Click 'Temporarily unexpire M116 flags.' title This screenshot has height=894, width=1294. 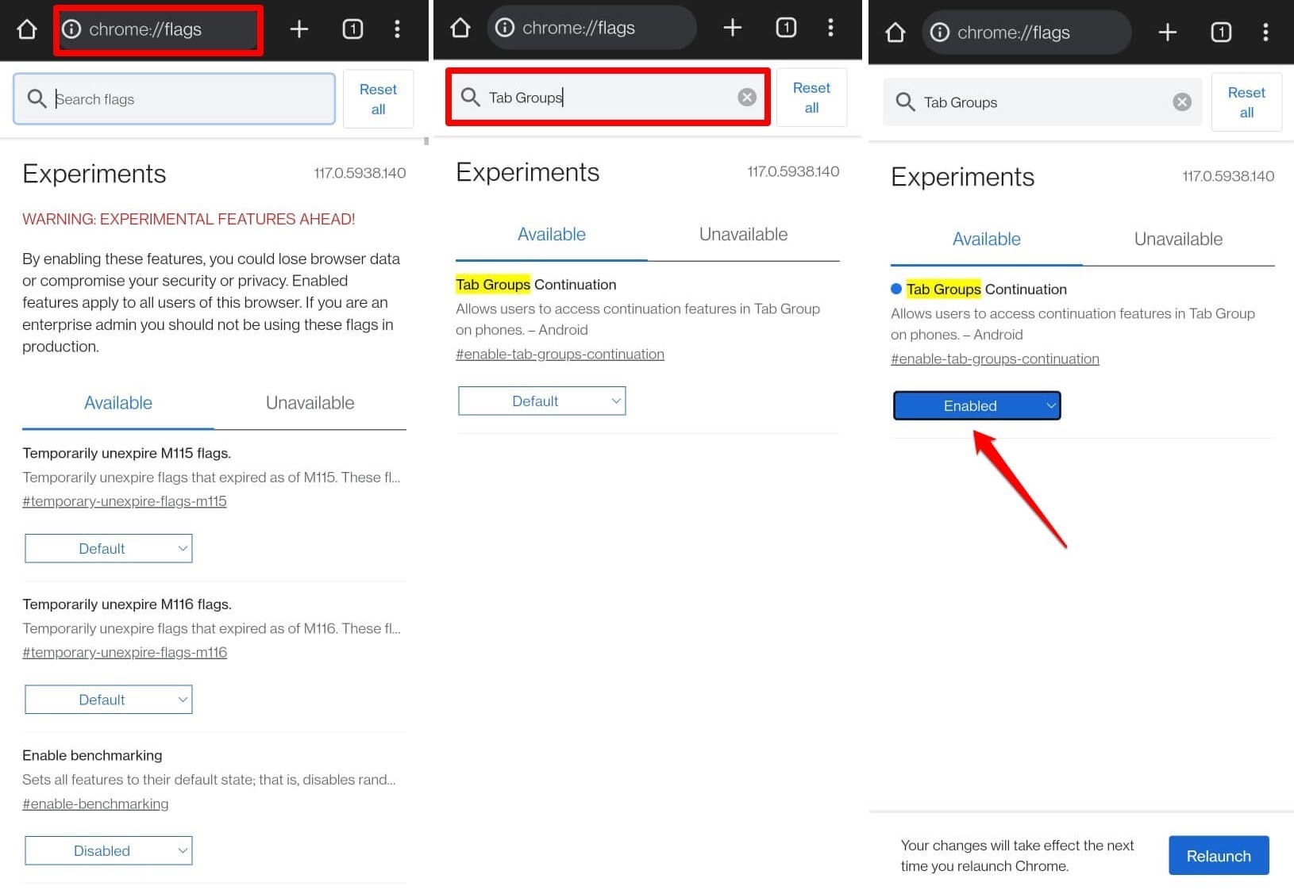(x=127, y=604)
